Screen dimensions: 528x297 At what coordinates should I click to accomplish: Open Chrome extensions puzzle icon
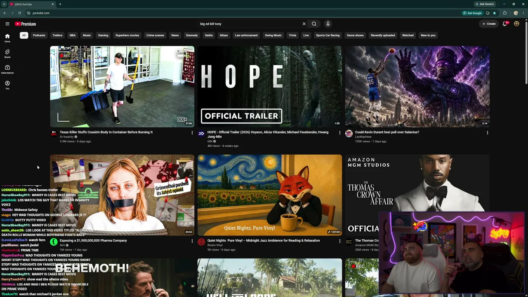click(505, 13)
